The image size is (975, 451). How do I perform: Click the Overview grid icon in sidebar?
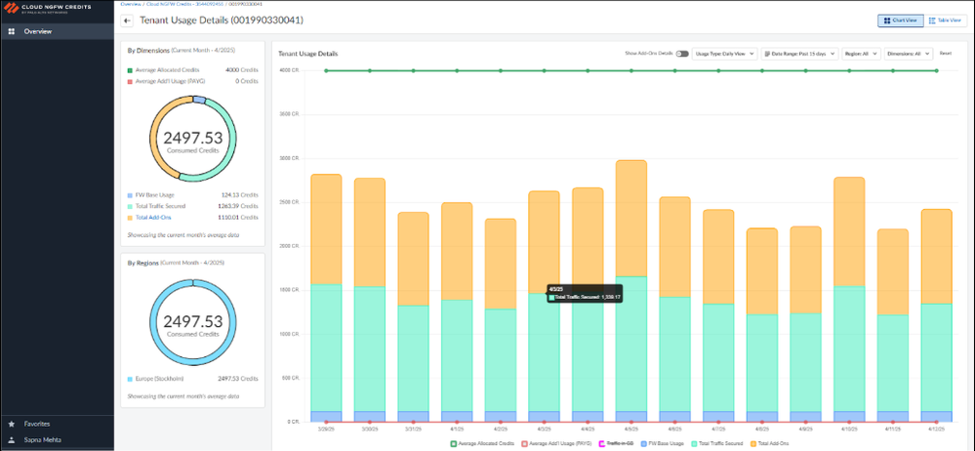coord(11,32)
